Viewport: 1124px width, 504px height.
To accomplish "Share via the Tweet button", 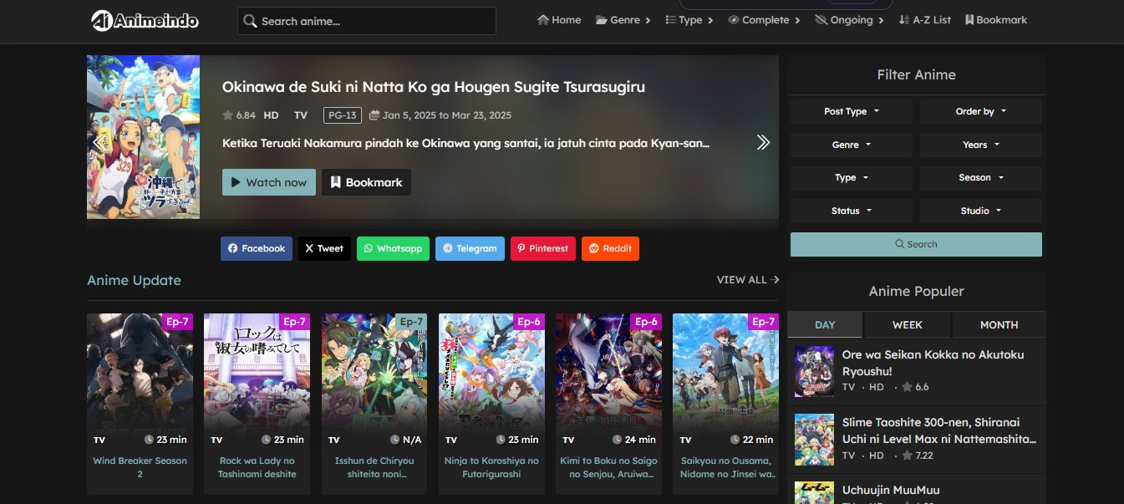I will pos(324,248).
